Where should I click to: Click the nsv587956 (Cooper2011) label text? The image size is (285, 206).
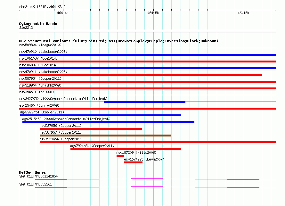(x=61, y=126)
